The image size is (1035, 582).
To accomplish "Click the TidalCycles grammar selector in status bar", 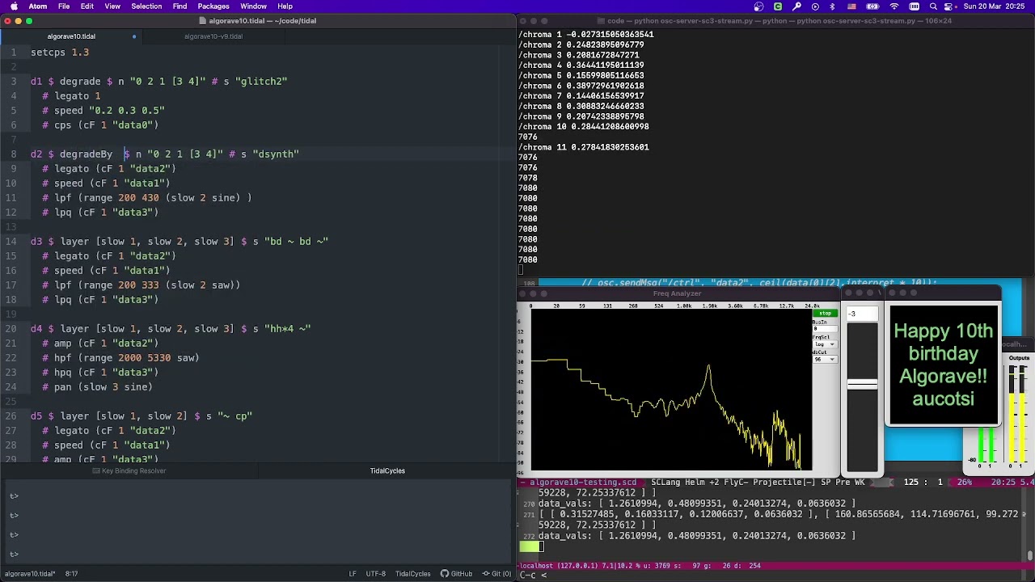I will tap(412, 574).
